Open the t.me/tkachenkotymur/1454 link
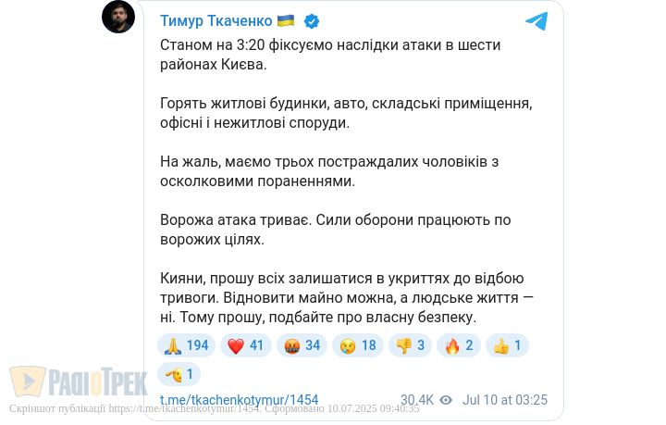Viewport: 666px width, 425px height. [239, 400]
